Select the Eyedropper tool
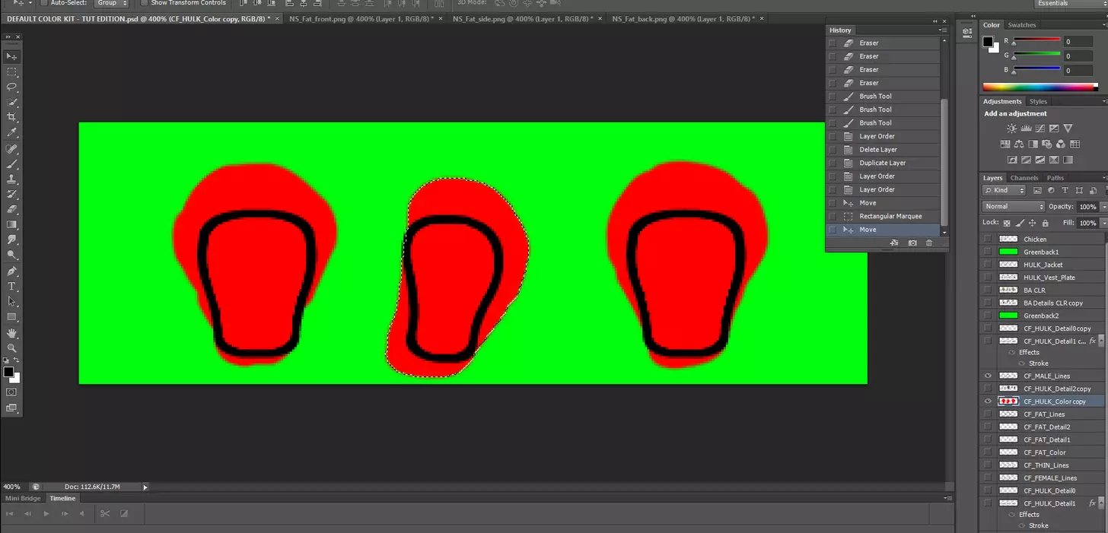This screenshot has width=1108, height=533. [11, 132]
